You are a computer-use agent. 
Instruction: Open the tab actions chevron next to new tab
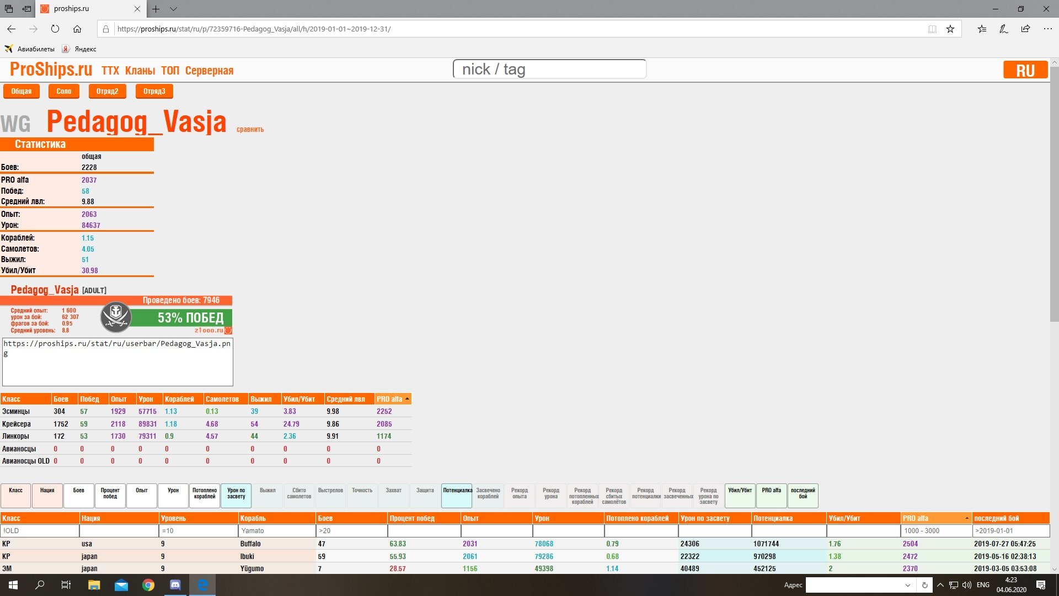click(173, 9)
